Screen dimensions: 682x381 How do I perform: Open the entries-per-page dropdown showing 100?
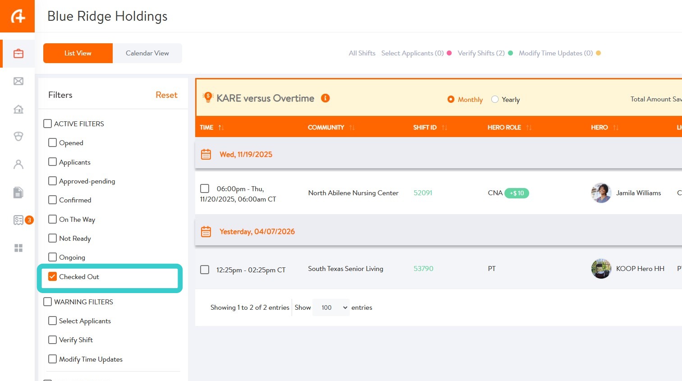(331, 308)
